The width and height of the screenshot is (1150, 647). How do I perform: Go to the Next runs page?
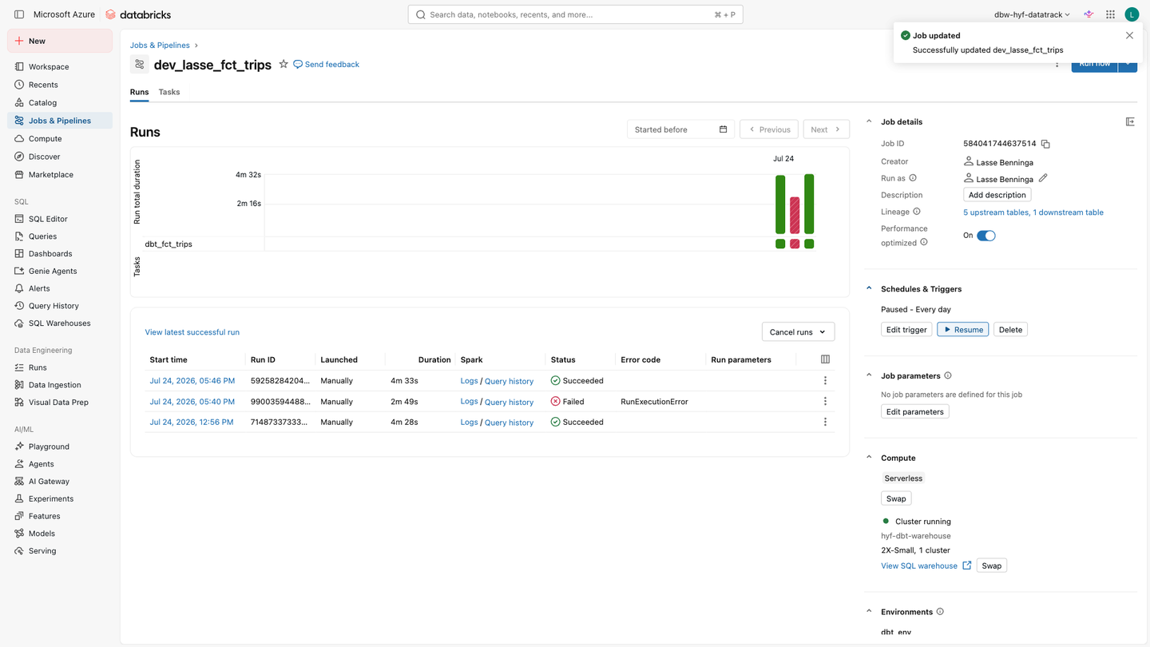[x=826, y=129]
